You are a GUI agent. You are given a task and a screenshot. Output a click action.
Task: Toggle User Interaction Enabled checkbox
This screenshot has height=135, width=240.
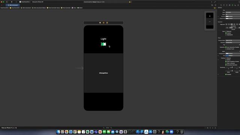226,47
